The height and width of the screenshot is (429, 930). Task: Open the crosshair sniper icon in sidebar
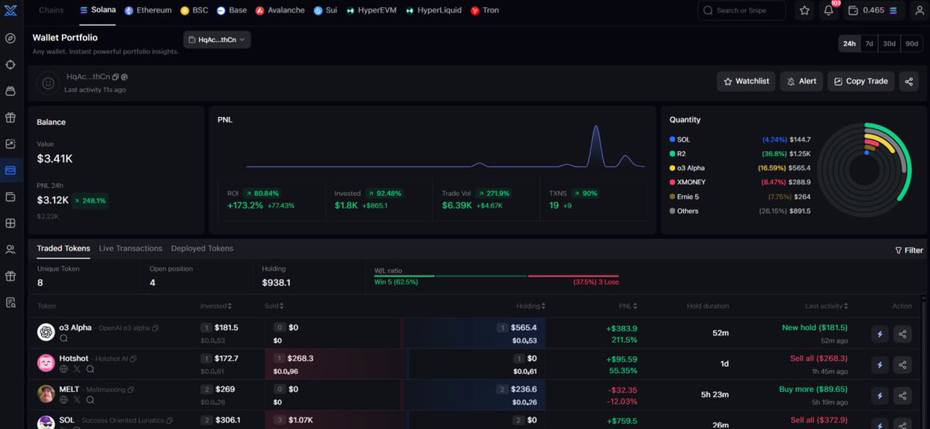pos(10,65)
